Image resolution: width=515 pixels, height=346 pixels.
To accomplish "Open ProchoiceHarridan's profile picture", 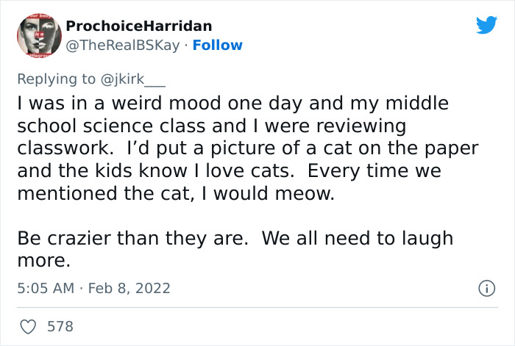I will (x=39, y=35).
